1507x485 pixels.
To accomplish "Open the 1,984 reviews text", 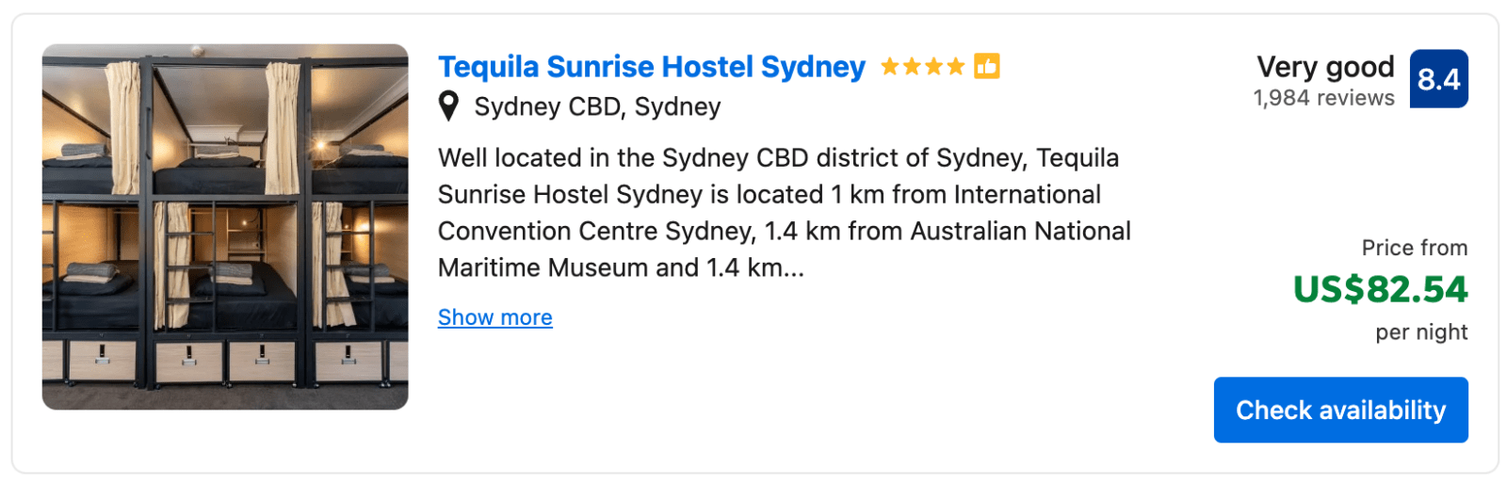I will click(1323, 98).
